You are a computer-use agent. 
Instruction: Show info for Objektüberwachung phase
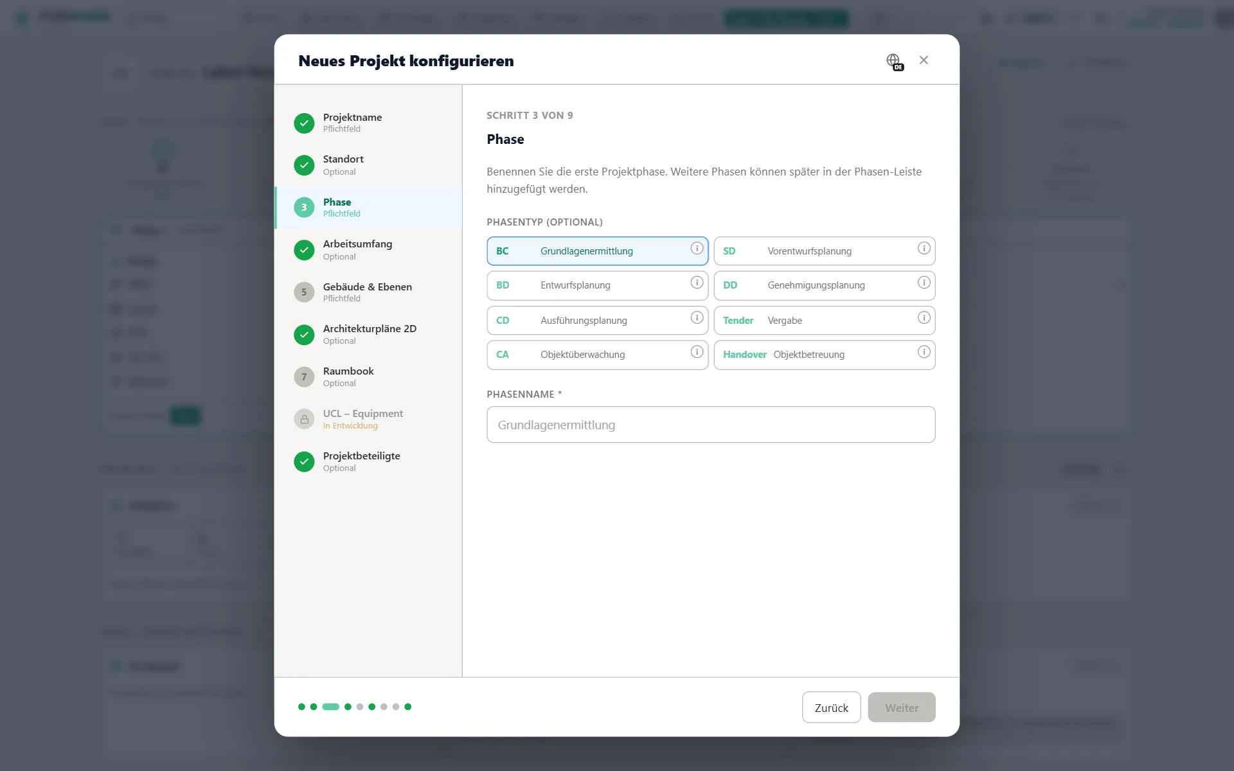(697, 352)
